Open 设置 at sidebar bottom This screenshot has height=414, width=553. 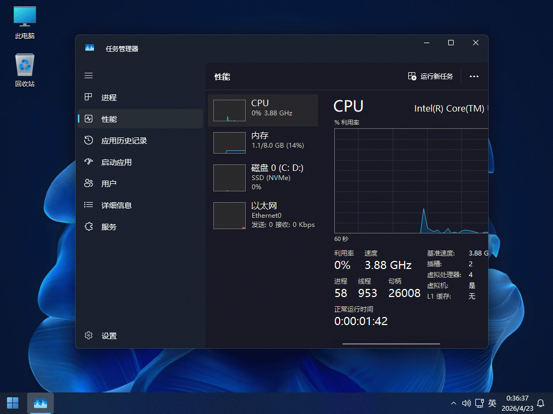tap(140, 336)
